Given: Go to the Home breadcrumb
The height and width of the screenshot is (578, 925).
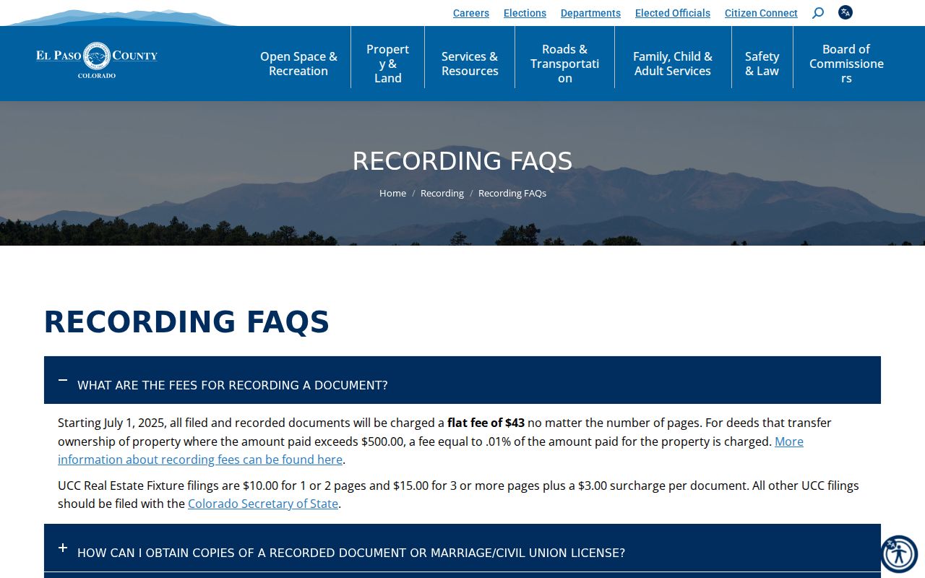Looking at the screenshot, I should 392,194.
